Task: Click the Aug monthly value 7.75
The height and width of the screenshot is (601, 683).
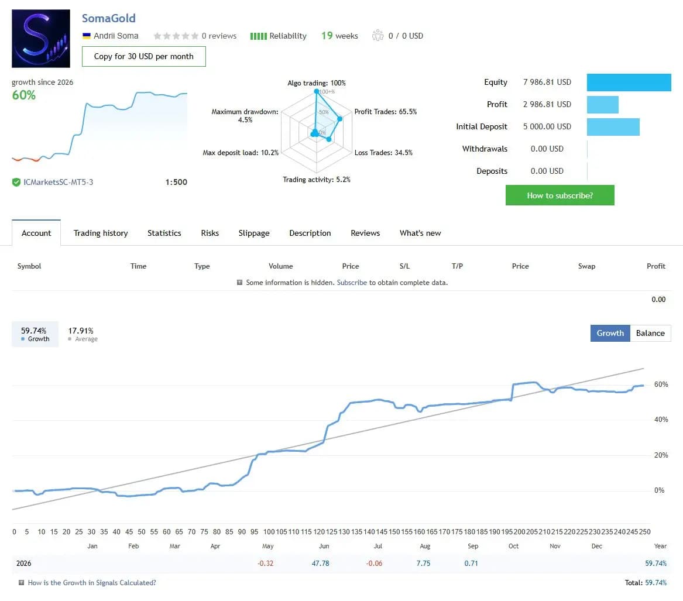Action: tap(423, 563)
